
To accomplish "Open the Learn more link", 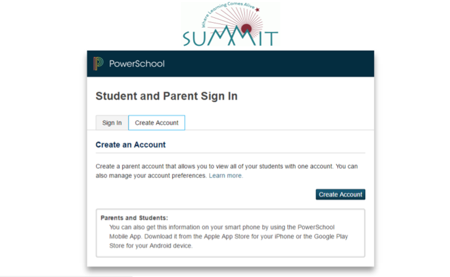I will click(226, 176).
